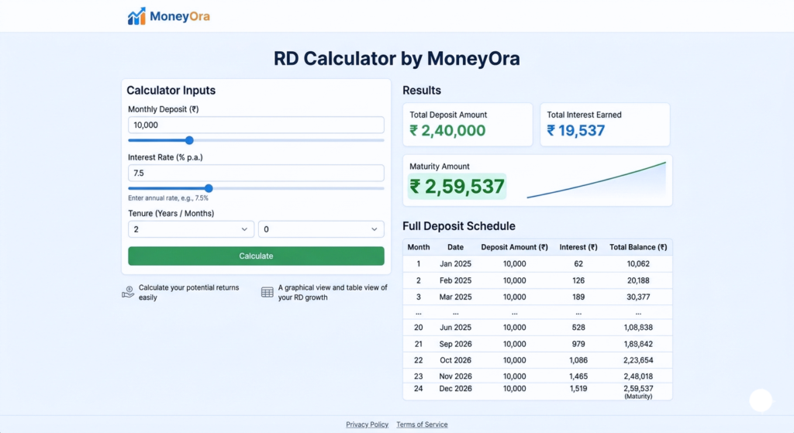Click the hand with coin icon

tap(128, 292)
